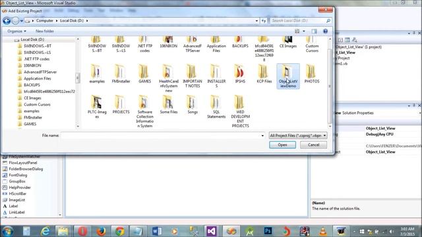
Task: Open Photoshop from taskbar
Action: point(268,231)
